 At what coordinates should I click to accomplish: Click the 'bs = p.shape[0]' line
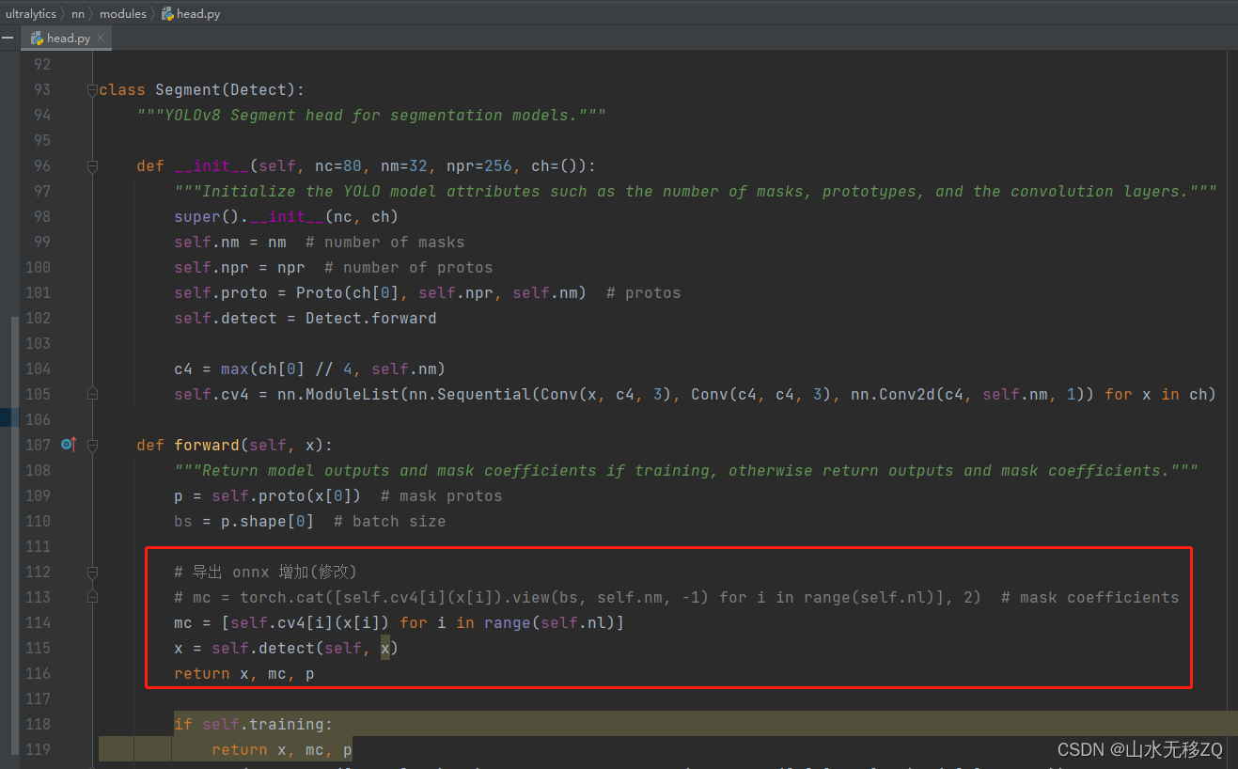[x=244, y=522]
